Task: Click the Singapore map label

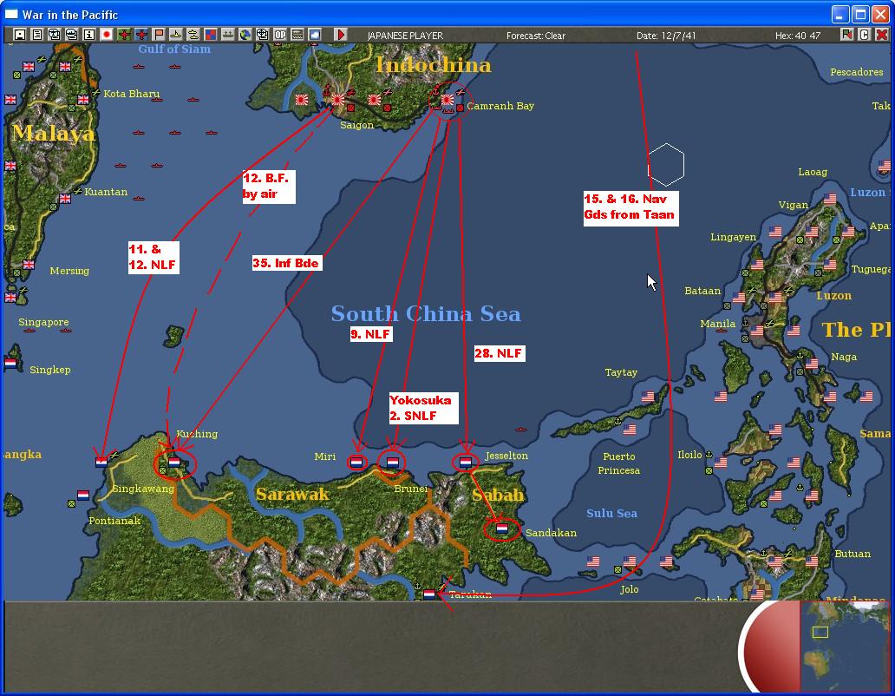Action: pyautogui.click(x=43, y=322)
